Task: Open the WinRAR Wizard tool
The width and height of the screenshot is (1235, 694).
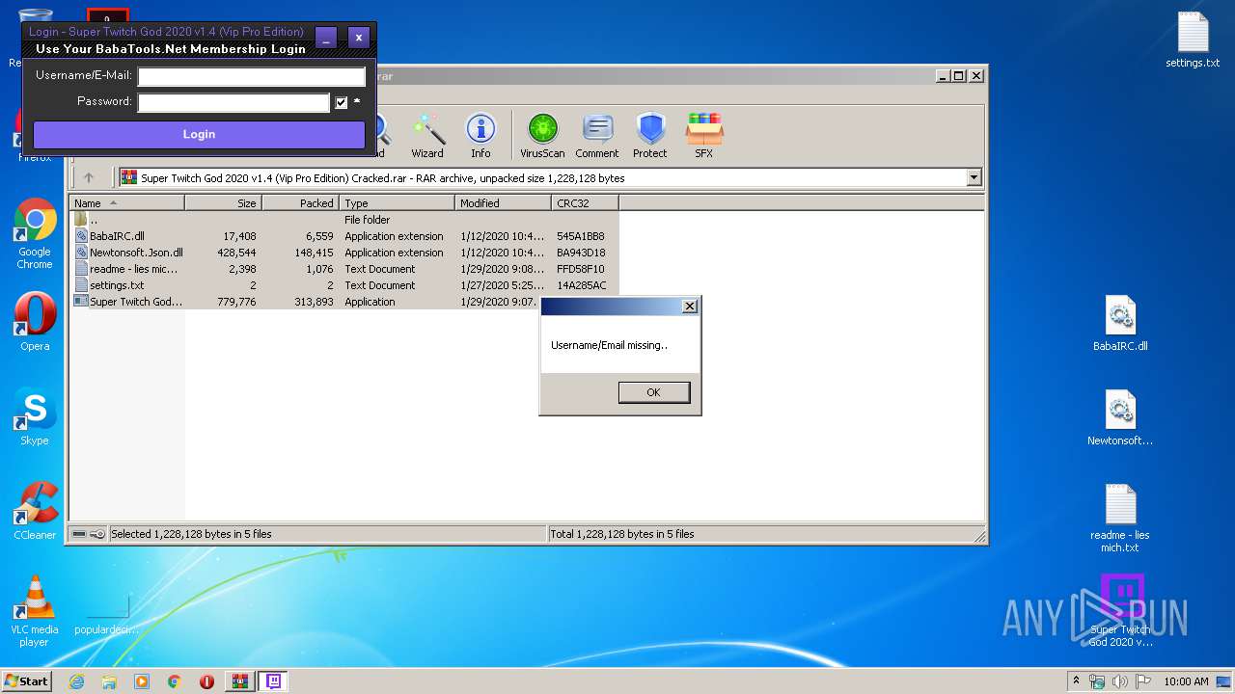Action: tap(427, 136)
